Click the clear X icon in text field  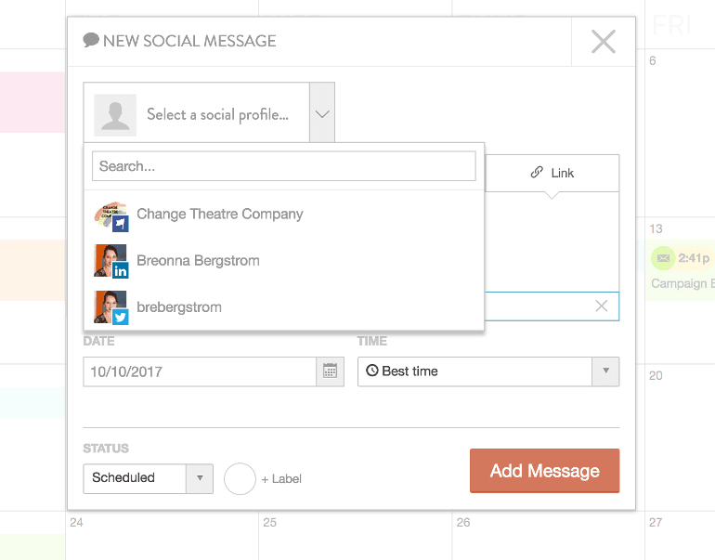(x=601, y=306)
